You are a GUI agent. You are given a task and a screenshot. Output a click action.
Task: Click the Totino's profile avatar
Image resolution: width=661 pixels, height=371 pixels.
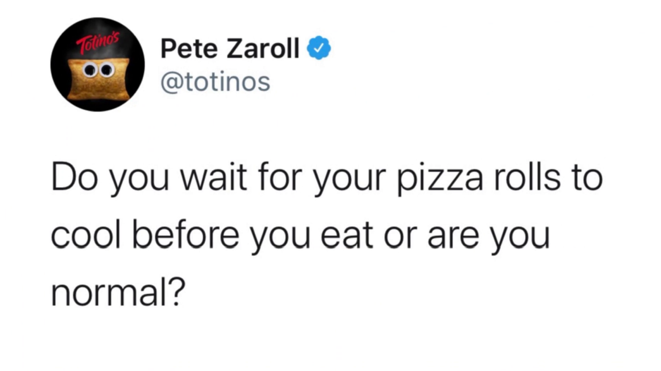98,64
